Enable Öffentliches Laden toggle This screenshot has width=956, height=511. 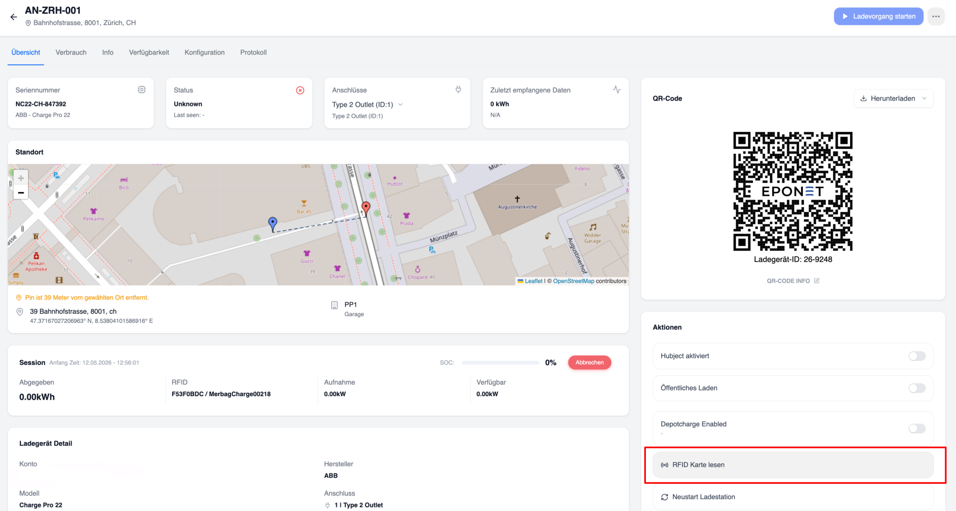(x=917, y=388)
